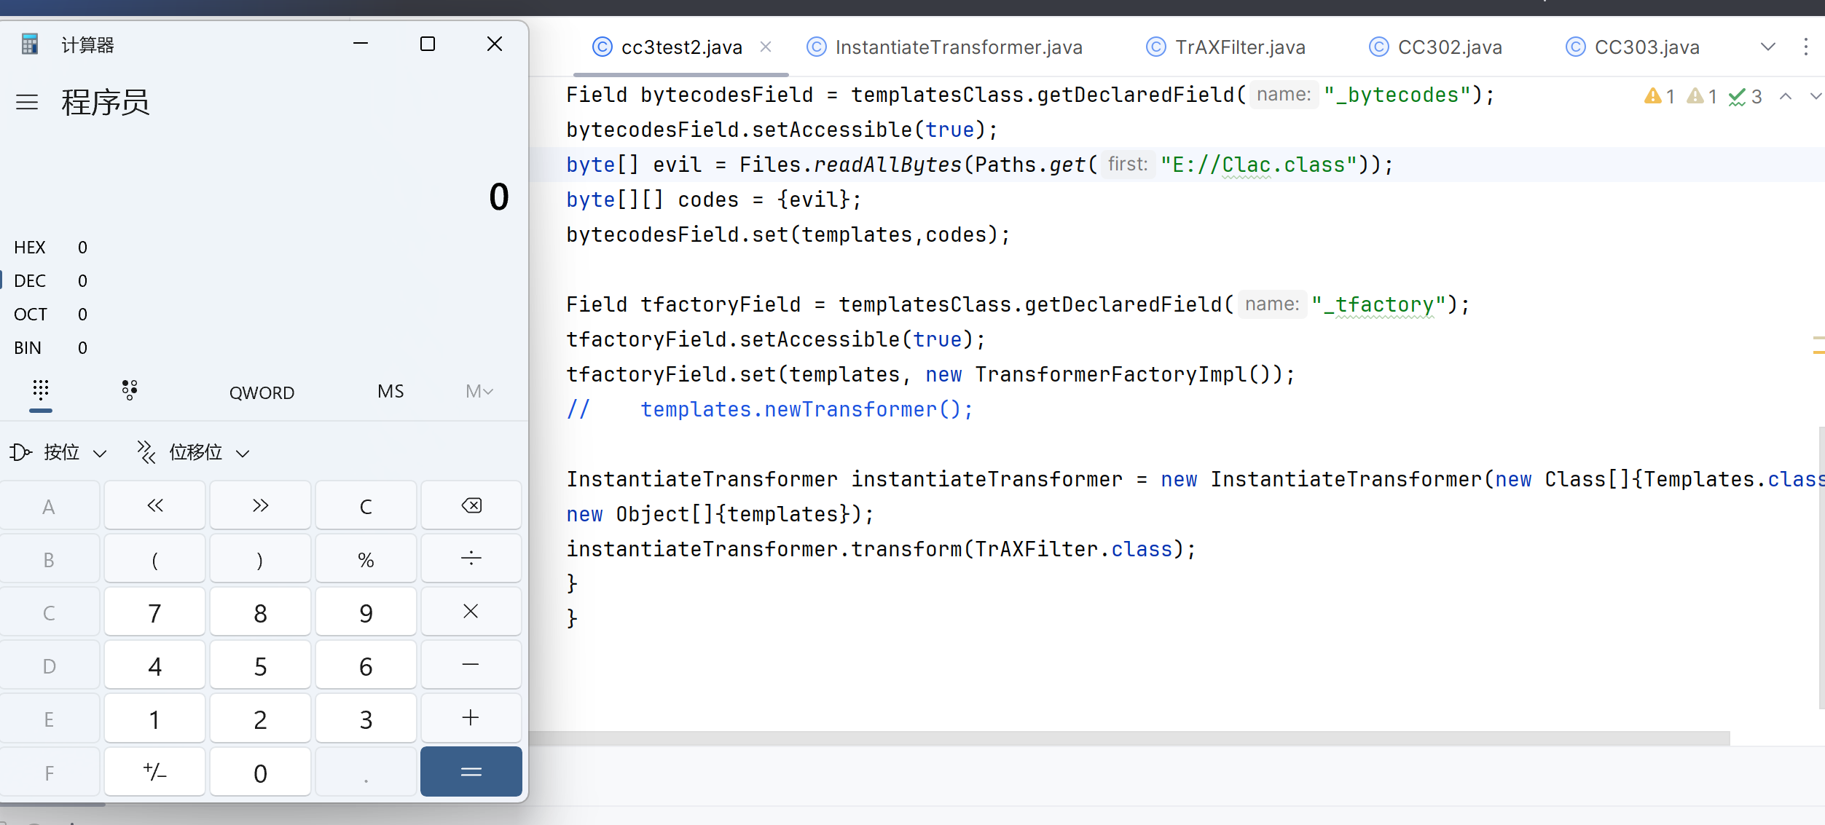Click number 6 key
The image size is (1825, 825).
[366, 665]
